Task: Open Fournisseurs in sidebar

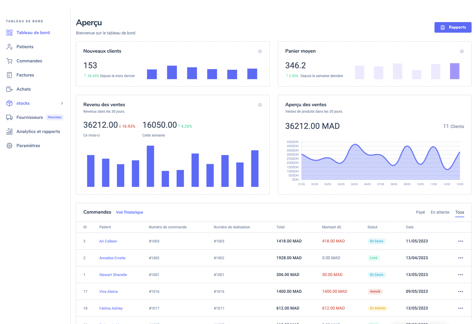Action: pyautogui.click(x=30, y=117)
